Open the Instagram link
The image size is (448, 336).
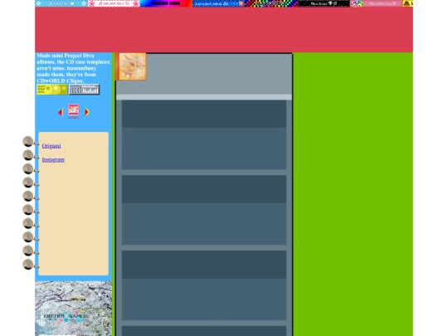[x=53, y=160]
